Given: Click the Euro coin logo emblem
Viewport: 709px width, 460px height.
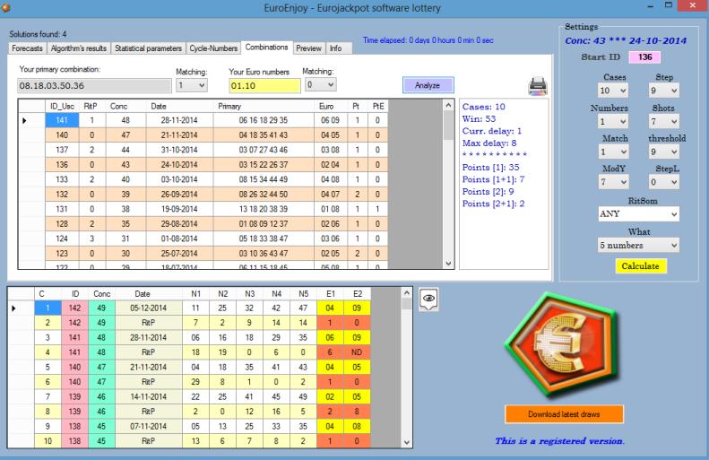Looking at the screenshot, I should coord(562,345).
